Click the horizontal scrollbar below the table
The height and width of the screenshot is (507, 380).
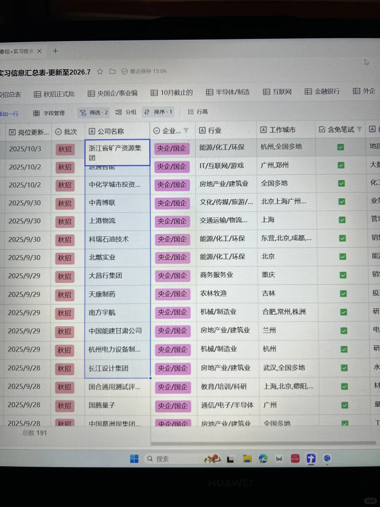point(263,443)
